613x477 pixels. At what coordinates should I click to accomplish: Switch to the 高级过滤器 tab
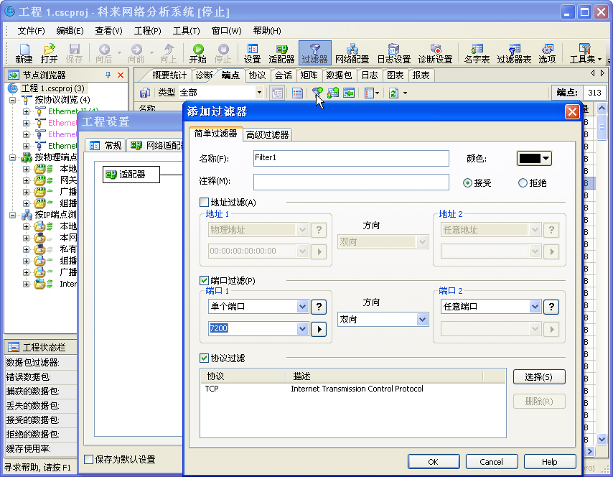pyautogui.click(x=267, y=134)
